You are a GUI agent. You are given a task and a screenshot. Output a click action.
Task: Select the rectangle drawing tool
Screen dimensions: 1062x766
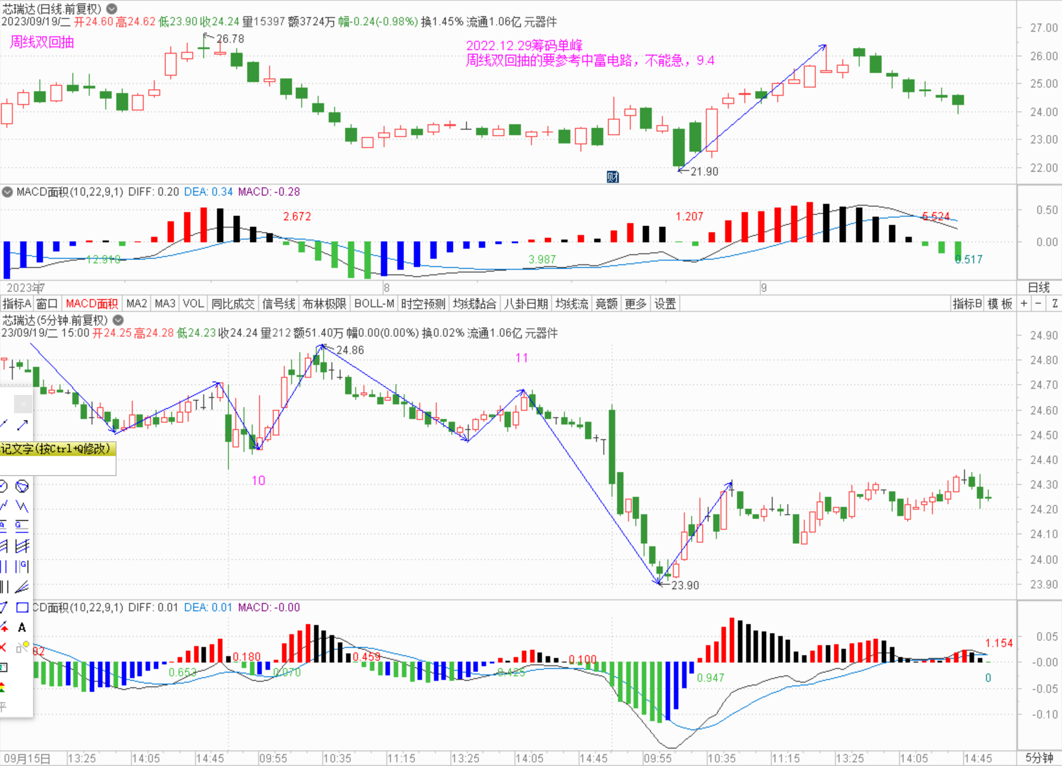[x=22, y=607]
